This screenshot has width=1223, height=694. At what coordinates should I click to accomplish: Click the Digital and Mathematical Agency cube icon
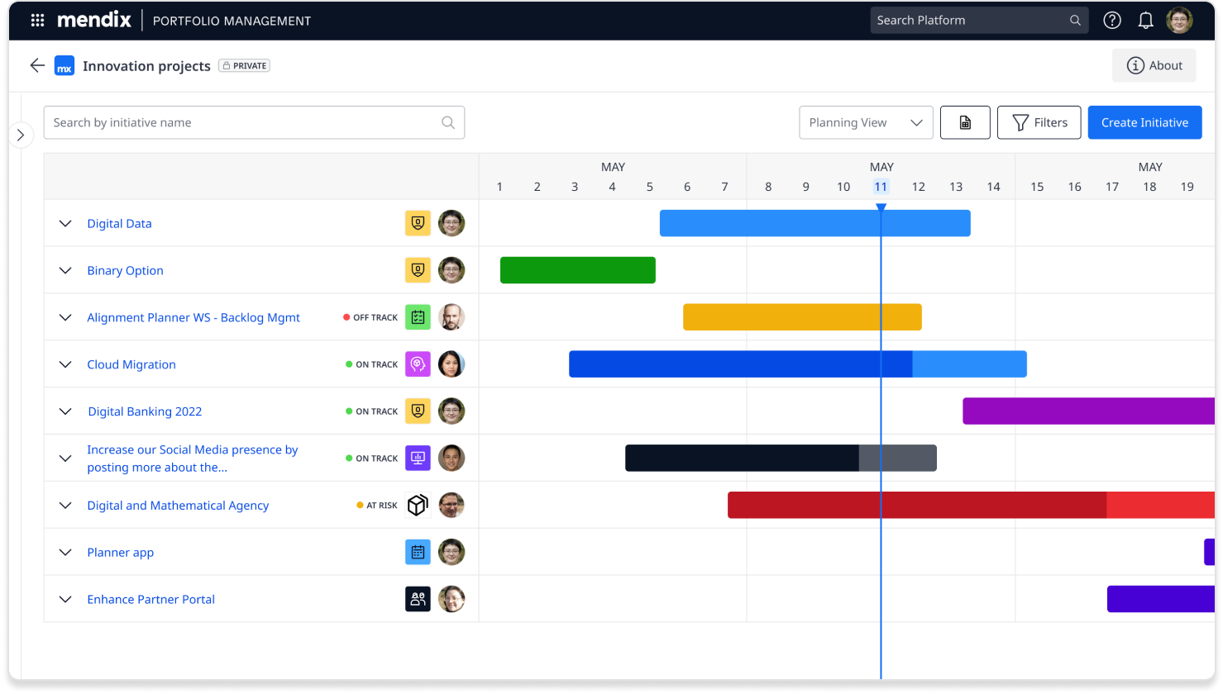[x=418, y=505]
